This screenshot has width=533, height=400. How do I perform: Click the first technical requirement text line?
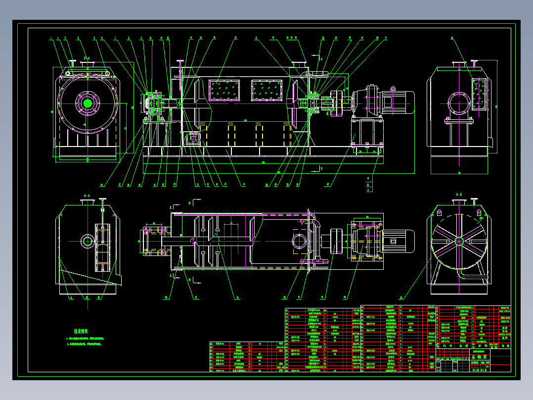[85, 339]
